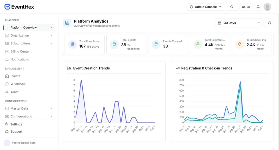Click the user avatar in header
The width and height of the screenshot is (279, 150).
(267, 7)
